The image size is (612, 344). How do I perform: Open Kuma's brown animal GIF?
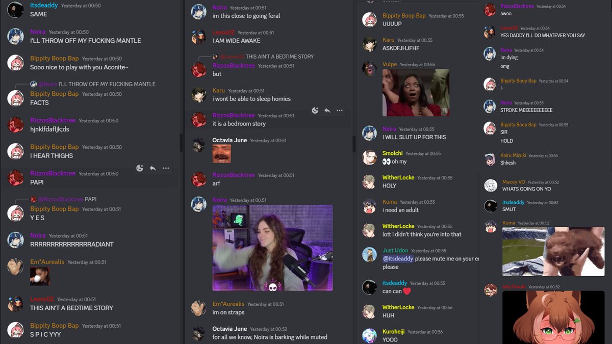553,252
